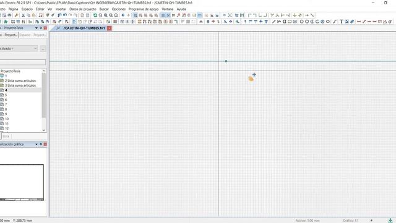Open the filter combo box in page navigator
This screenshot has width=396, height=223.
(x=19, y=48)
